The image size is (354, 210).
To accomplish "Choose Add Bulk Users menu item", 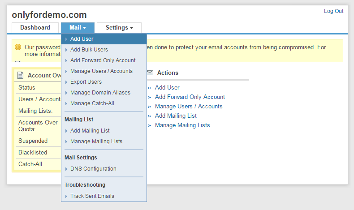I will [x=89, y=50].
